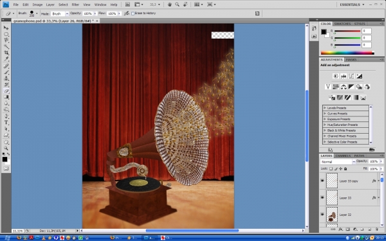Hide Layer 33 copy using eye icon
The image size is (386, 241).
pos(322,181)
